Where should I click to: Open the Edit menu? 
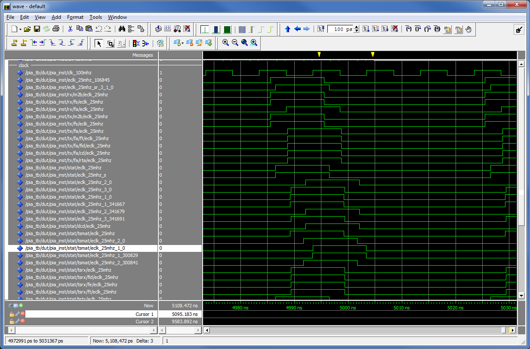tap(25, 17)
